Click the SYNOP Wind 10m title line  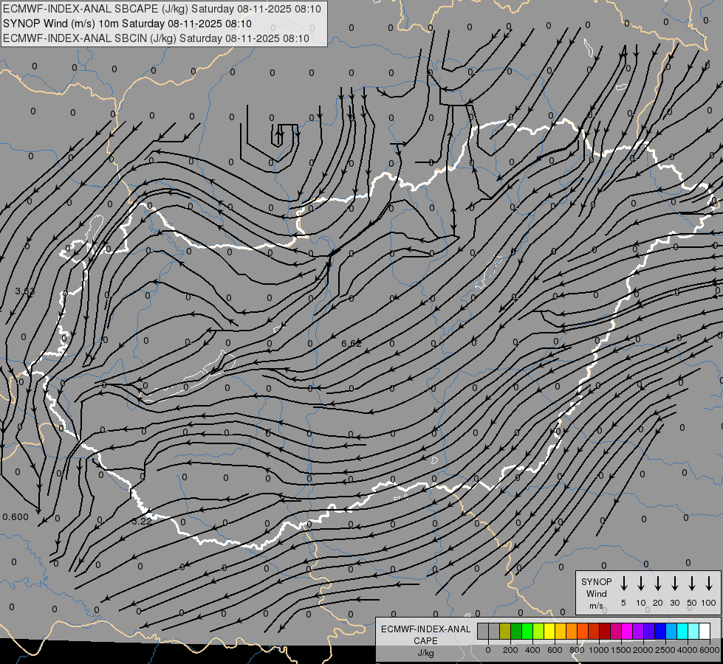127,24
